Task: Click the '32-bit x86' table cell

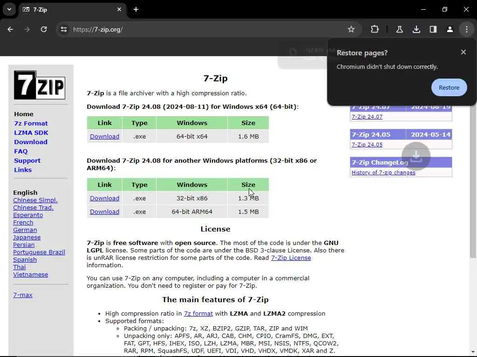Action: [x=192, y=198]
